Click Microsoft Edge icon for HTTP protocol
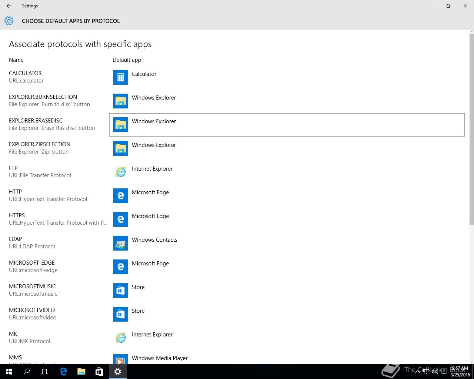This screenshot has height=379, width=474. 120,196
